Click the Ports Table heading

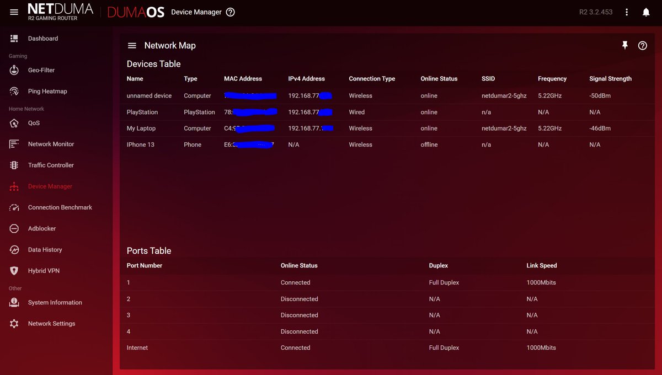click(149, 250)
